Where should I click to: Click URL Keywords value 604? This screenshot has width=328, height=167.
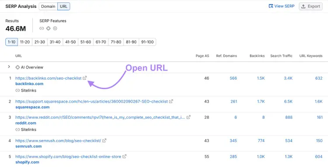319,157
